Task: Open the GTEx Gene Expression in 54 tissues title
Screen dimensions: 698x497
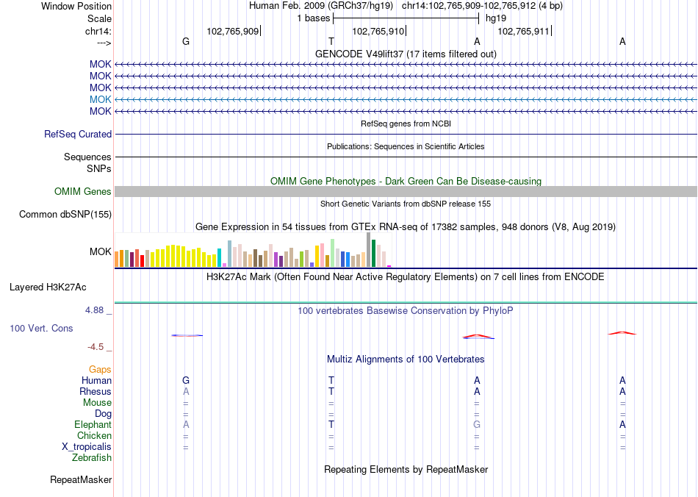Action: click(406, 226)
